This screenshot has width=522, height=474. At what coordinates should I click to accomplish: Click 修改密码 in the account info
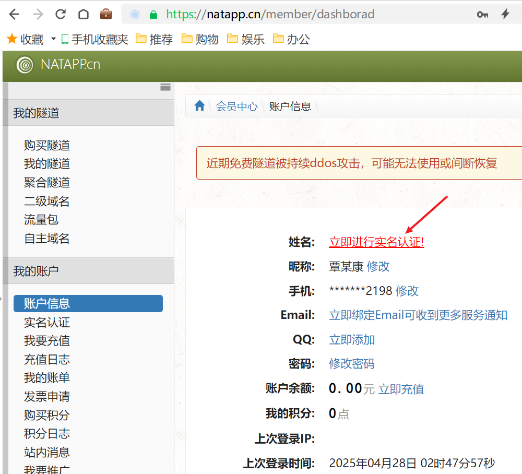(x=352, y=364)
